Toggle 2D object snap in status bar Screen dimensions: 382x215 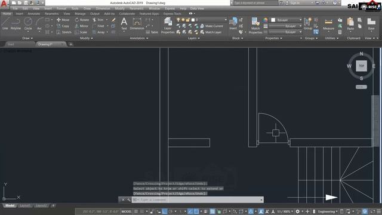tap(196, 211)
